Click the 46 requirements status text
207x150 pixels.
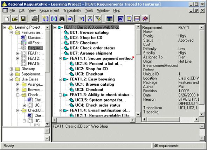tap(166, 146)
